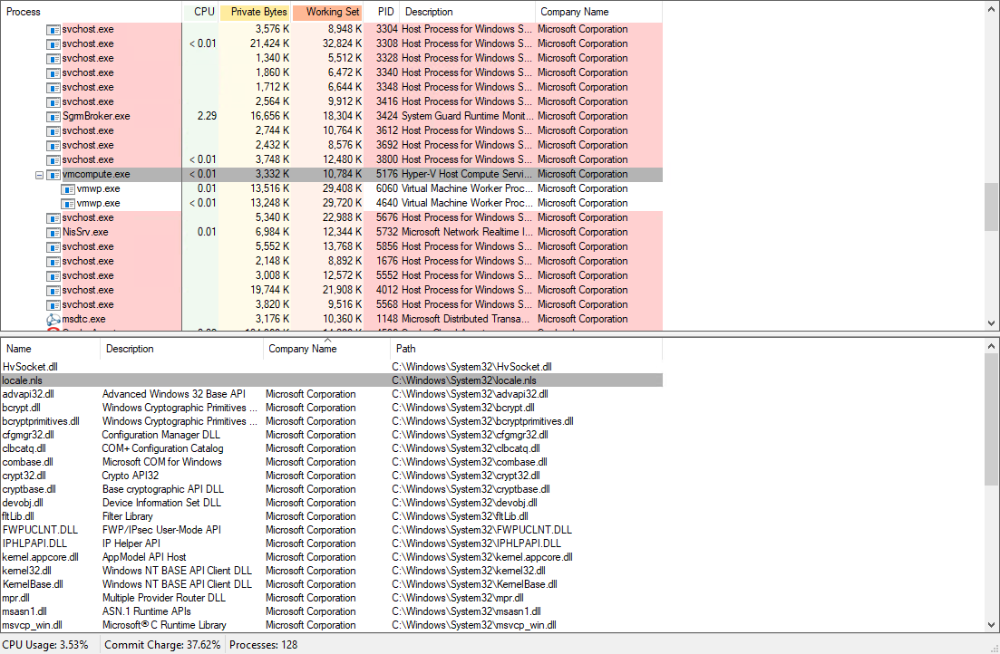
Task: Click the icon of vmwp.exe PID 6060
Action: pos(68,189)
